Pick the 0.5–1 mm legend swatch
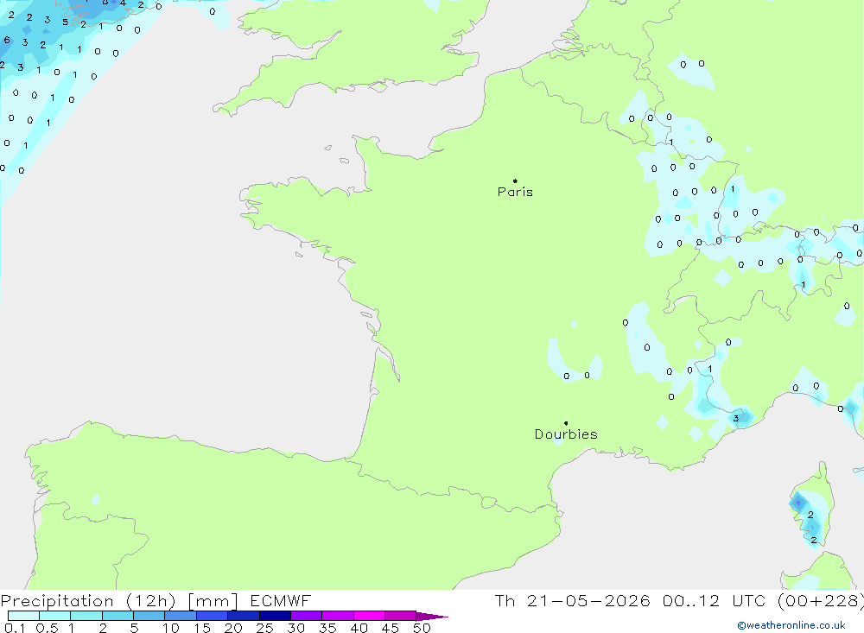Viewport: 864px width, 633px height. pos(55,616)
